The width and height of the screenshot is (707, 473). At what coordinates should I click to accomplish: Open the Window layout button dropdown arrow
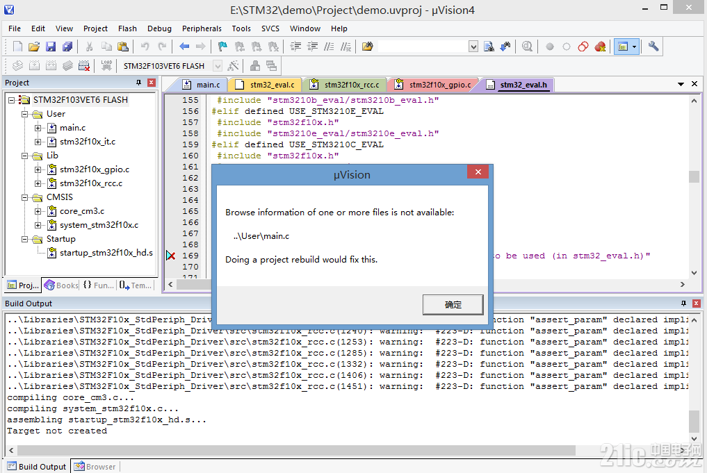(635, 47)
